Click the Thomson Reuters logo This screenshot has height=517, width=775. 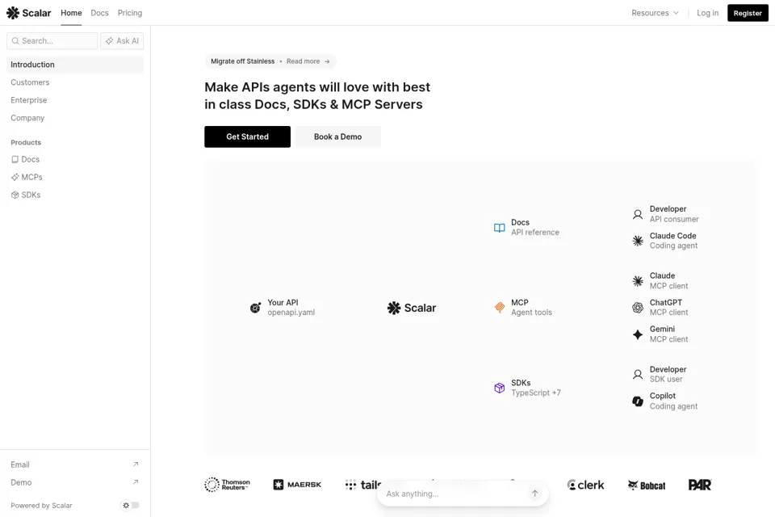coord(228,485)
